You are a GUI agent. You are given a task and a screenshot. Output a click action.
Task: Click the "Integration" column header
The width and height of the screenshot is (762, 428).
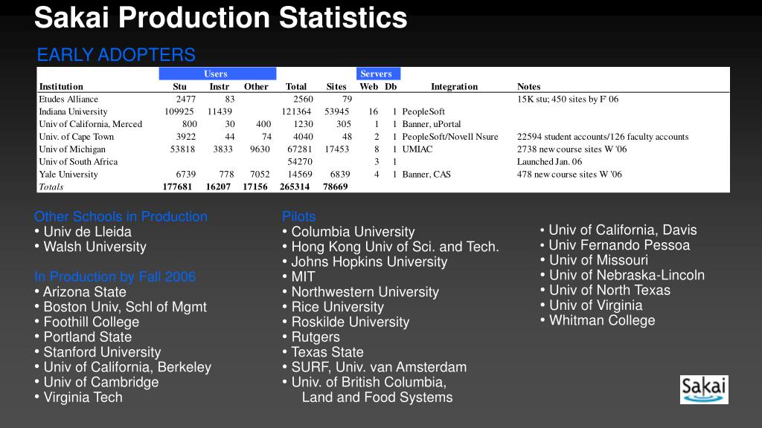point(455,86)
